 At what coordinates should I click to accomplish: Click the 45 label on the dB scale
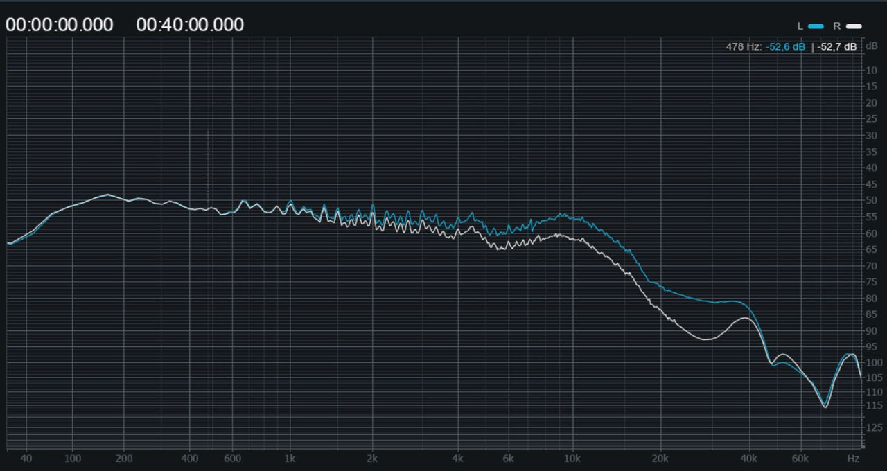[x=872, y=184]
